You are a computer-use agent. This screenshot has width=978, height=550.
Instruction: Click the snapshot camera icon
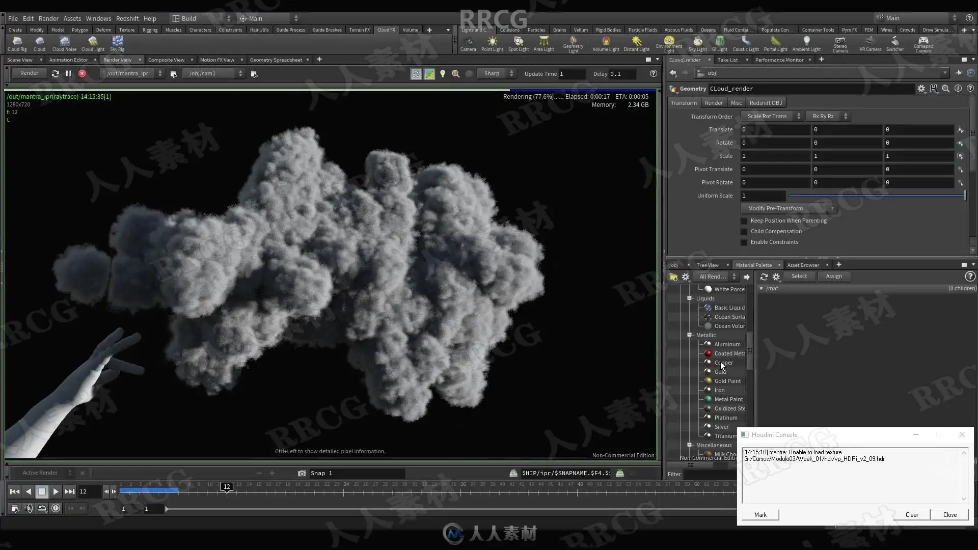(302, 473)
